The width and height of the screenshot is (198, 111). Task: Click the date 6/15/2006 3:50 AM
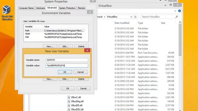(x=124, y=81)
